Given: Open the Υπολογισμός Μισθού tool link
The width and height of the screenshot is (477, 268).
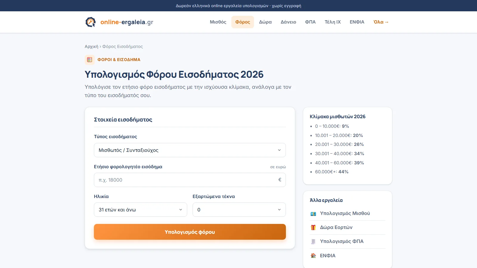Looking at the screenshot, I should coord(348,214).
